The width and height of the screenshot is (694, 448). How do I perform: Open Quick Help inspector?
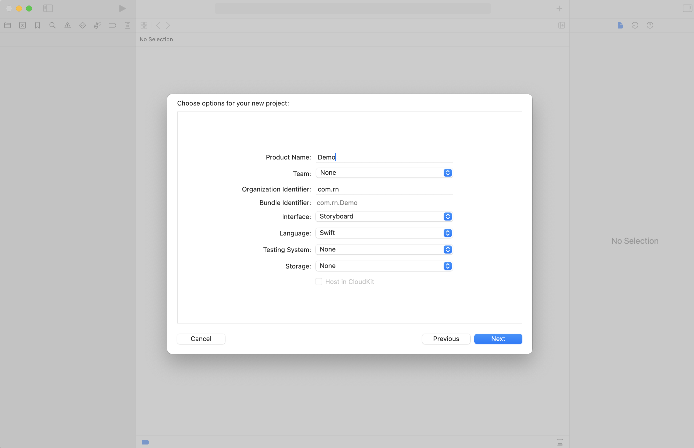(650, 25)
